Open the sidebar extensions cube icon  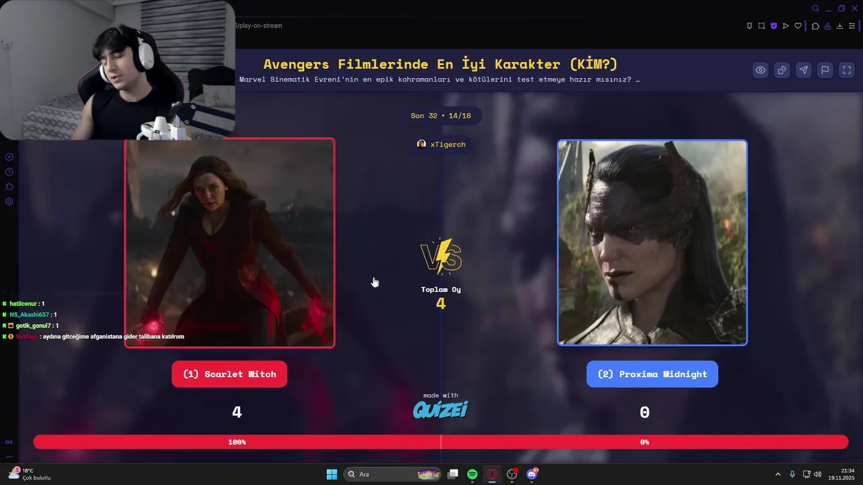coord(9,187)
